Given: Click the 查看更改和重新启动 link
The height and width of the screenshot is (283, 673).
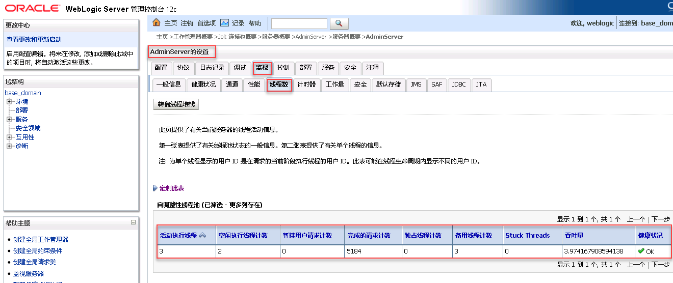Looking at the screenshot, I should (34, 40).
